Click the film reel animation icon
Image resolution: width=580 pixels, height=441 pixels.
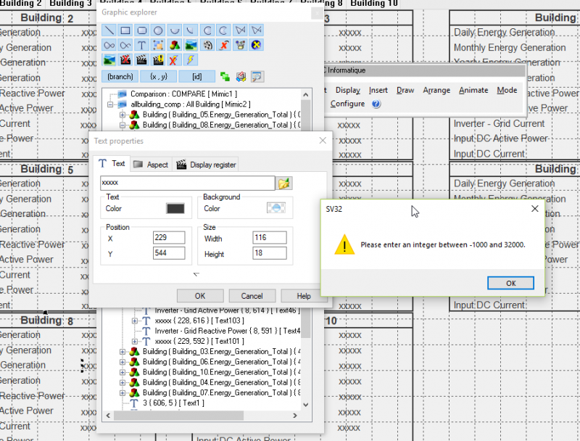point(208,45)
